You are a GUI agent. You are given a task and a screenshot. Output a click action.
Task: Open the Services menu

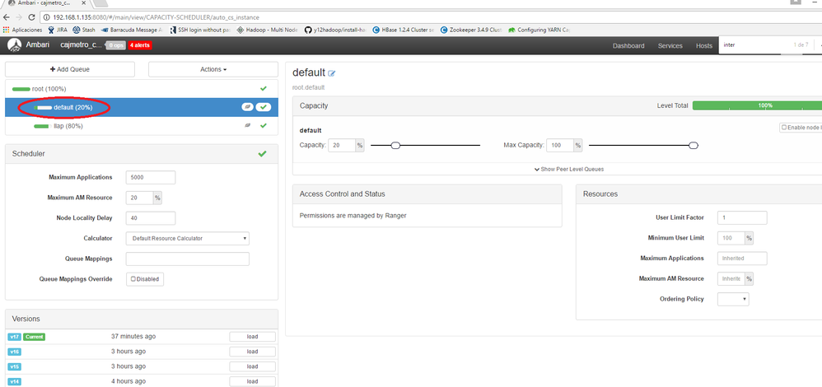pos(670,45)
